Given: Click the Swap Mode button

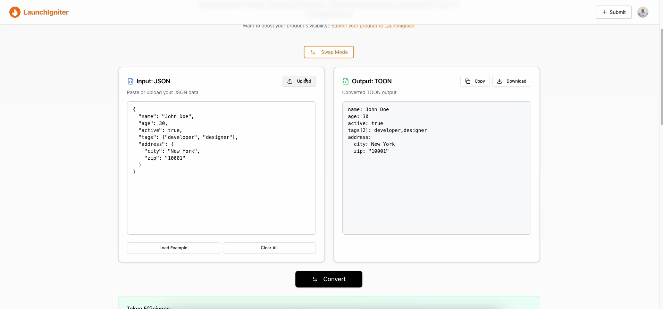Looking at the screenshot, I should pyautogui.click(x=329, y=52).
